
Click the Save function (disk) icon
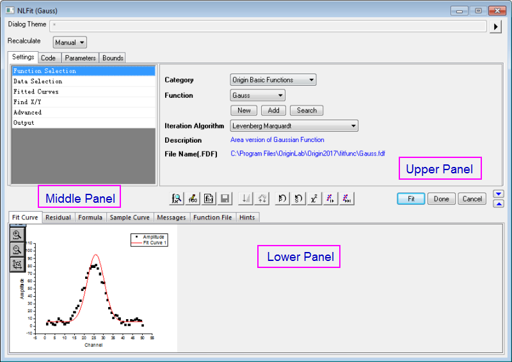pos(225,199)
